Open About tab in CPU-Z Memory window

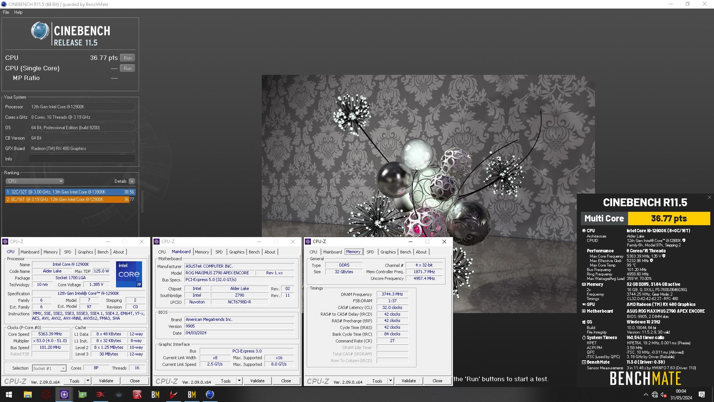coord(421,252)
